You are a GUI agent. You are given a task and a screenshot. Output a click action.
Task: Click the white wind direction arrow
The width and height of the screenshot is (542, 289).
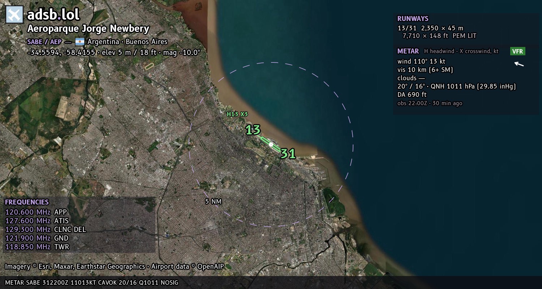tap(519, 64)
